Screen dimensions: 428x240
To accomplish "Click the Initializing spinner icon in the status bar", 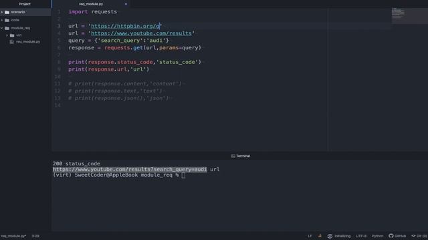I will [330, 236].
